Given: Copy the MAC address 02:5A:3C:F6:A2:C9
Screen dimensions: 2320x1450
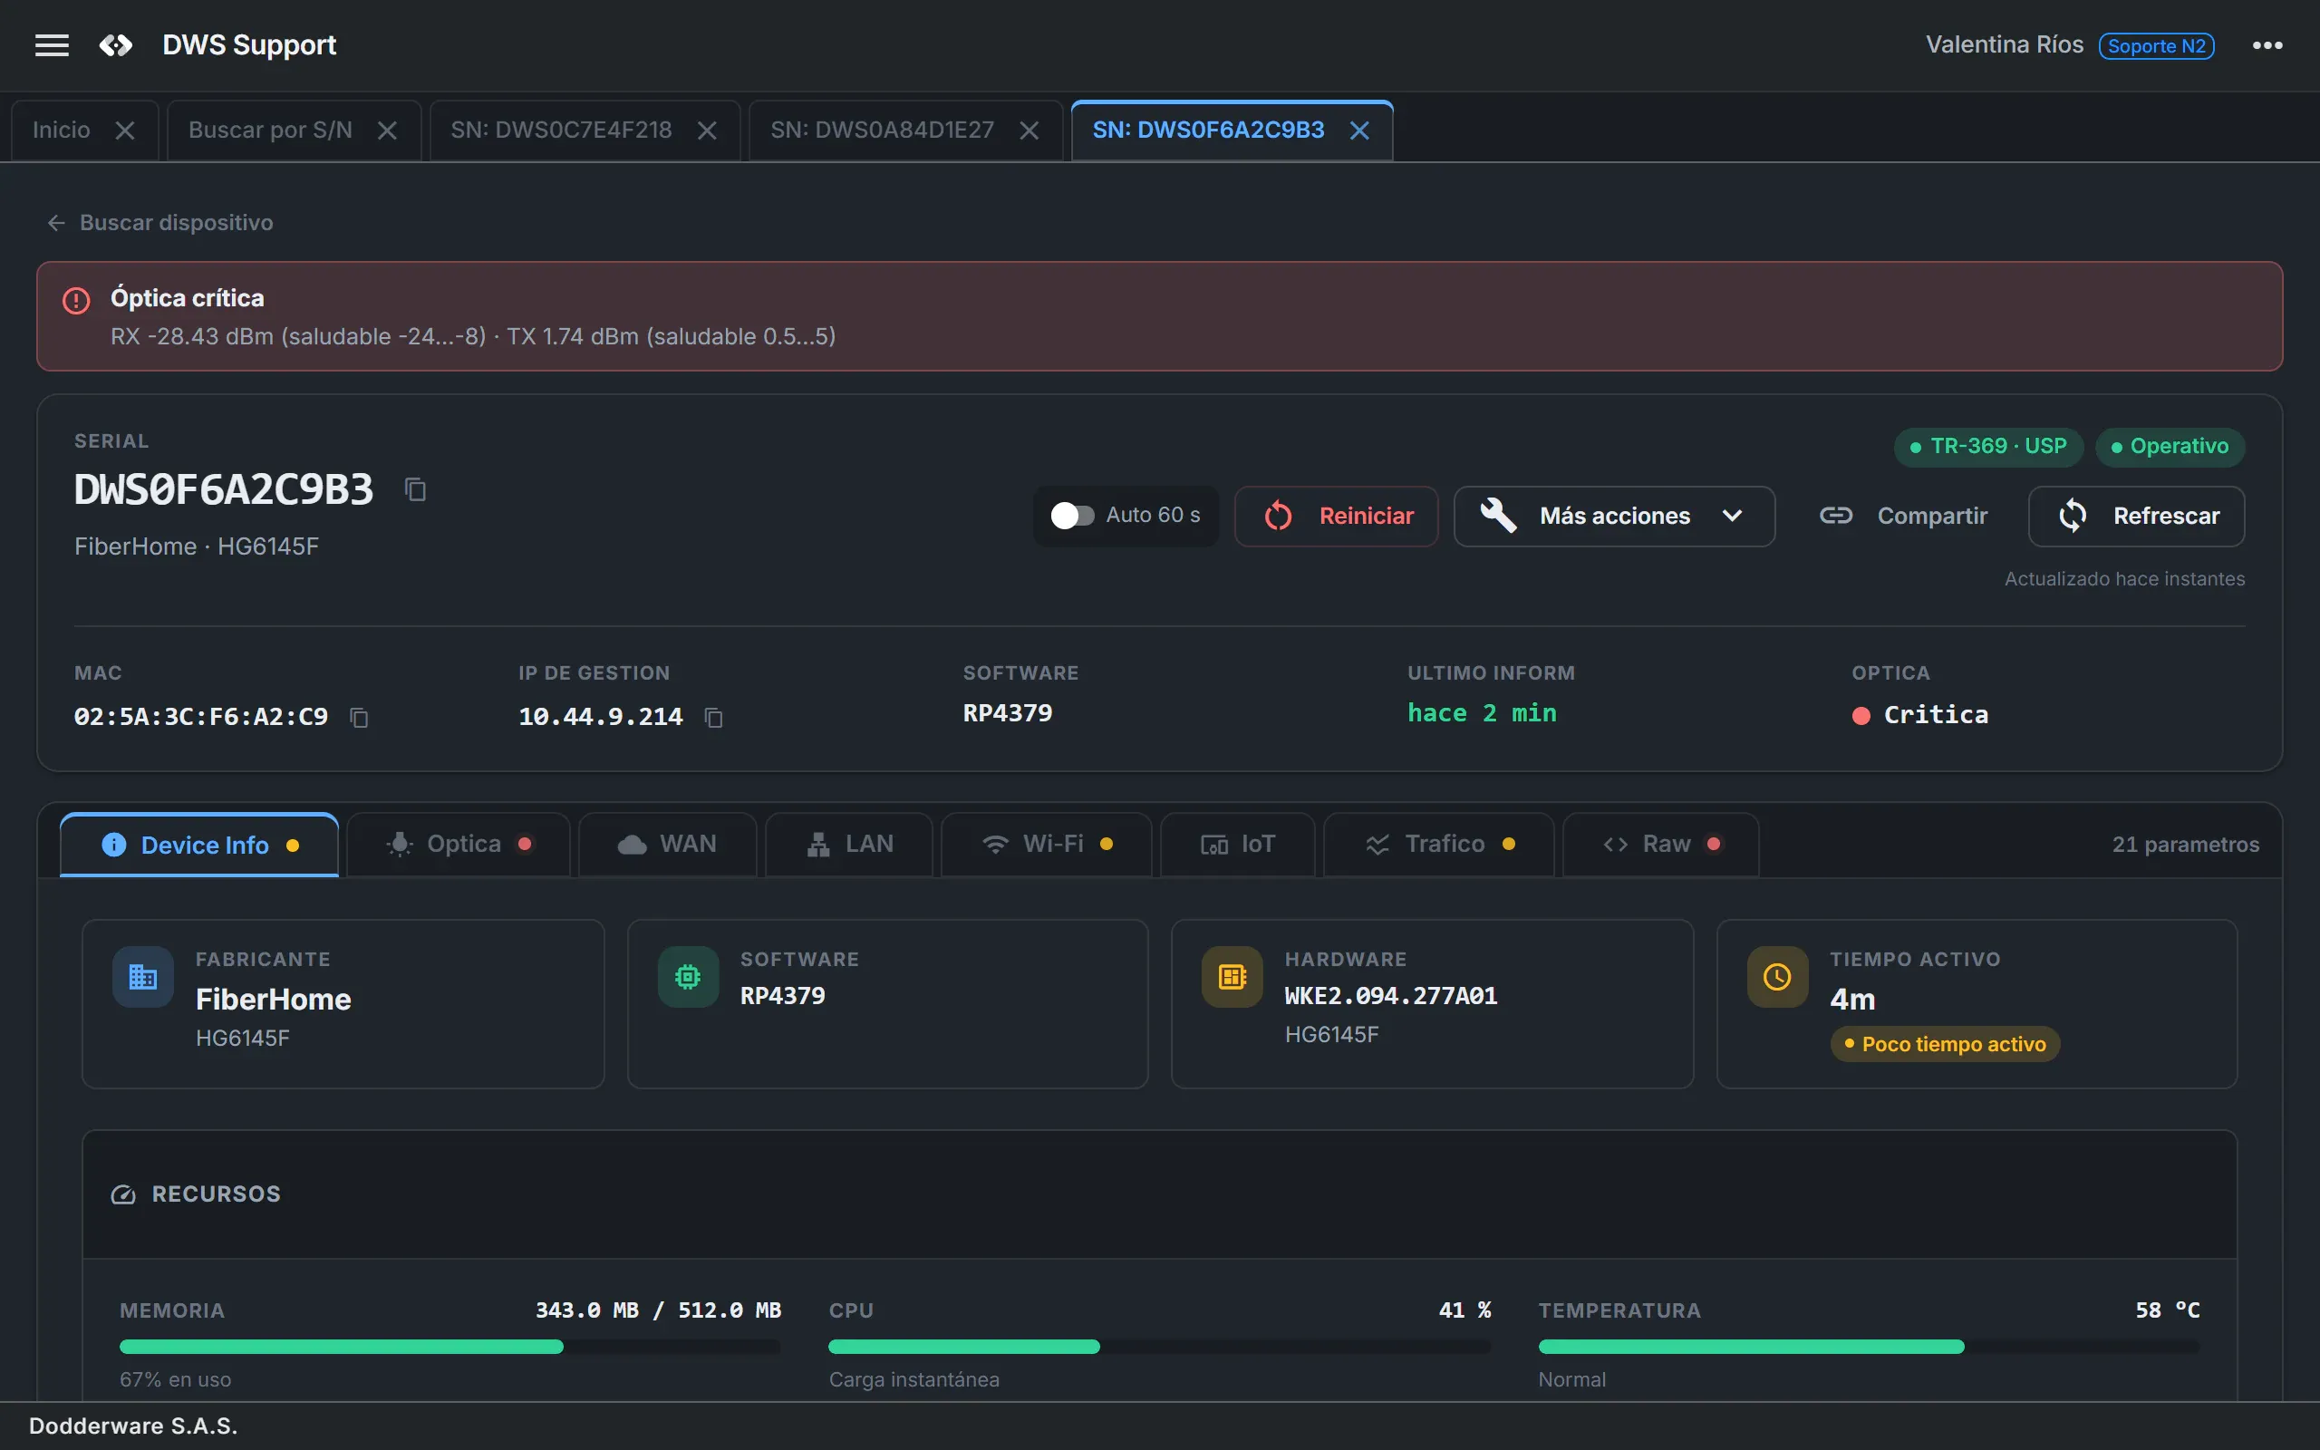Looking at the screenshot, I should (360, 718).
